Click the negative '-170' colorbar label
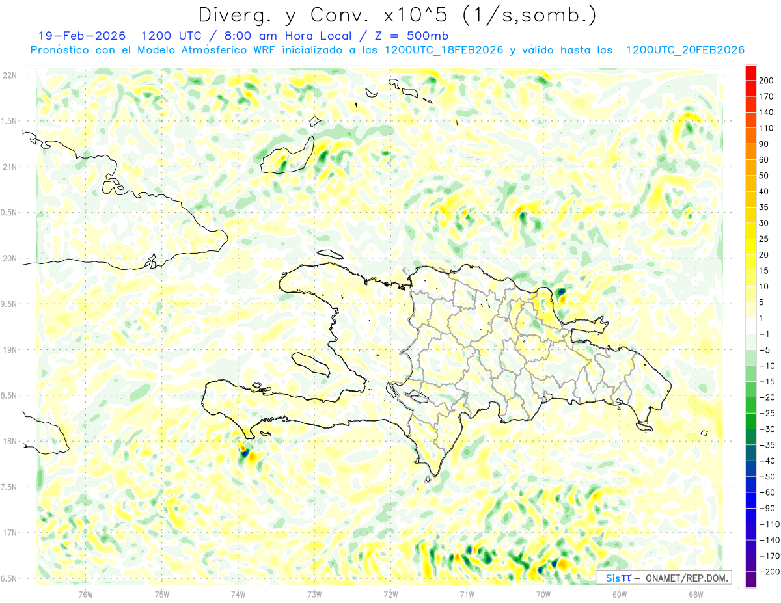Screen dimensions: 781x603 770,556
